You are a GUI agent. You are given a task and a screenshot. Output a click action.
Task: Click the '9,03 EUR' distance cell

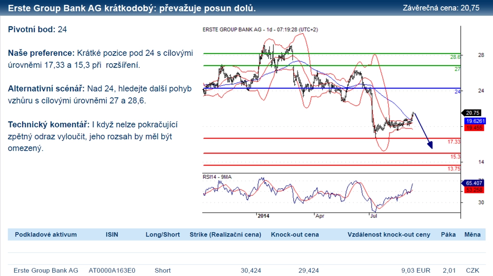click(415, 270)
